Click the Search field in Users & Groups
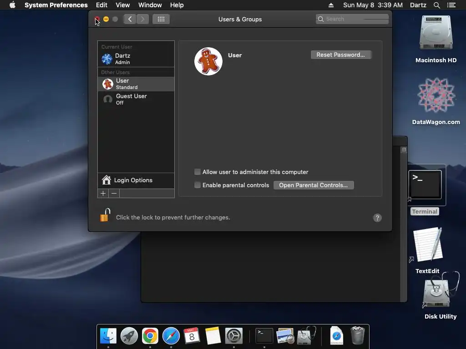 click(352, 19)
